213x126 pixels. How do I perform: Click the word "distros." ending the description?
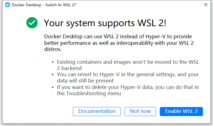[x=53, y=49]
